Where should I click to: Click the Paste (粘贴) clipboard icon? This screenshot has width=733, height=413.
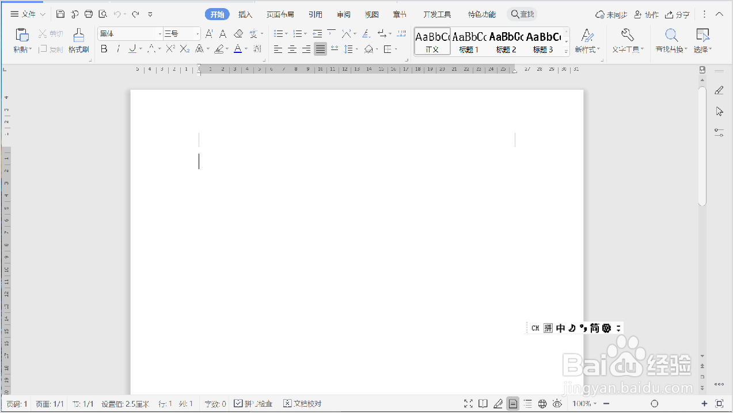pos(22,36)
